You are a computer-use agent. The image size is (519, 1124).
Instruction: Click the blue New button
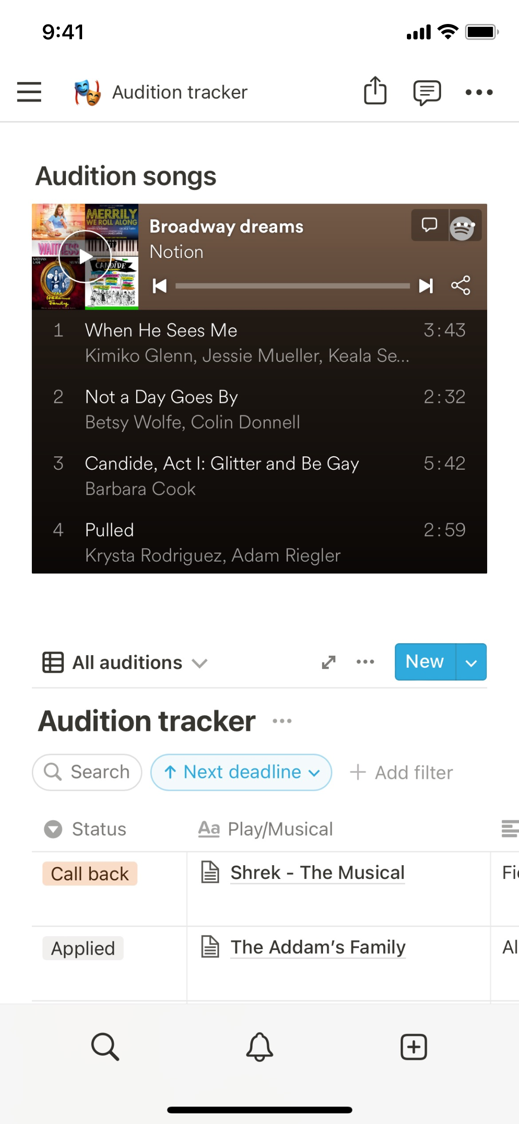[424, 662]
